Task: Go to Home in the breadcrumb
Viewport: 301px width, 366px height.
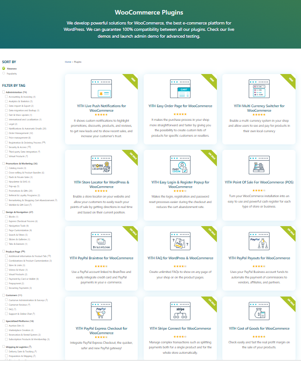Action: 68,62
